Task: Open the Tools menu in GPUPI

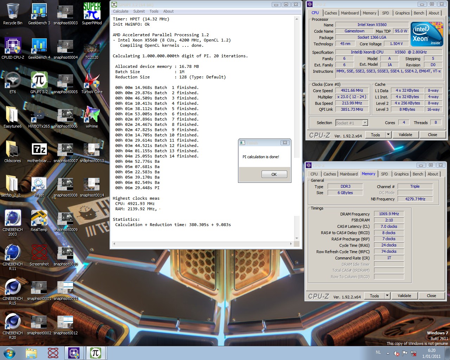Action: pyautogui.click(x=154, y=11)
